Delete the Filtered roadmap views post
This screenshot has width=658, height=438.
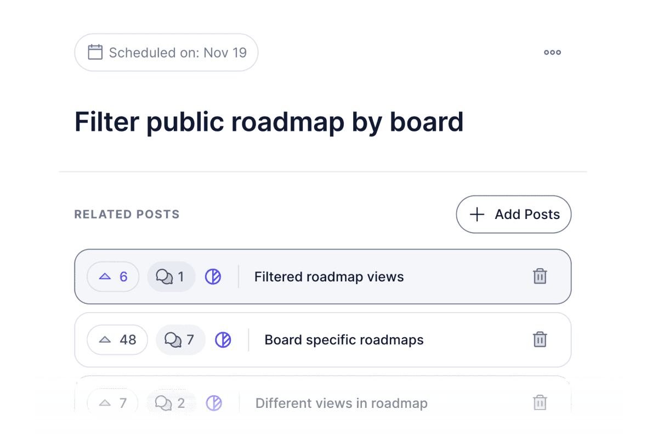point(540,276)
